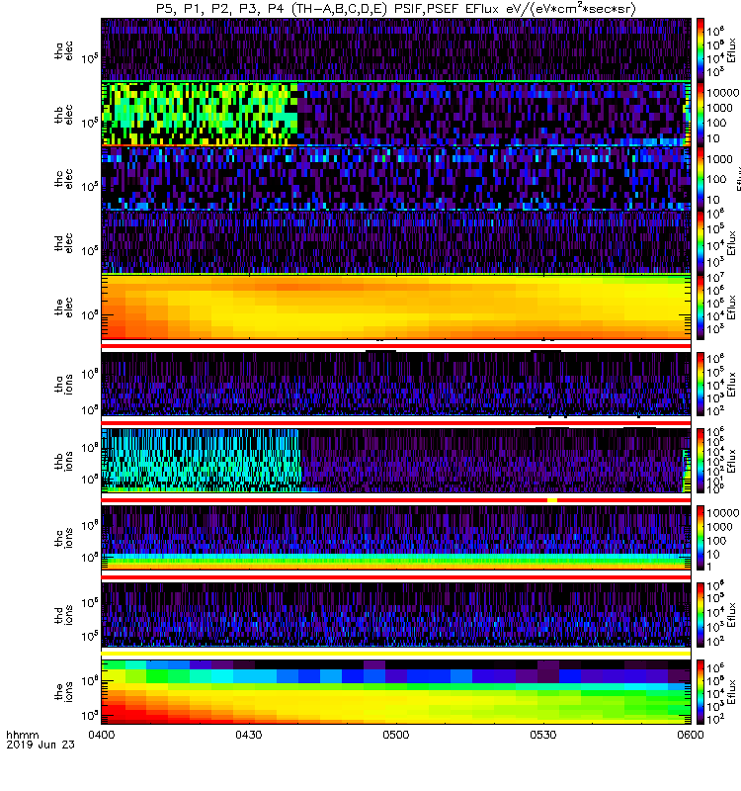
Task: Click the tha ions spectrogram panel
Action: (396, 384)
